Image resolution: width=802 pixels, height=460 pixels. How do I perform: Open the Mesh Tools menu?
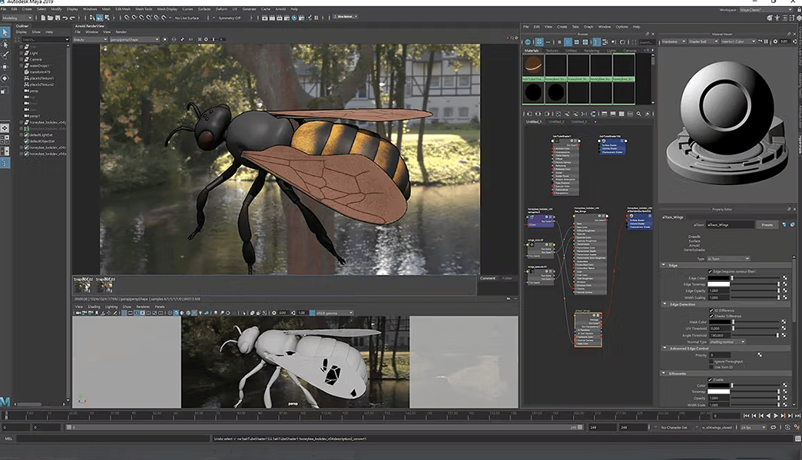click(144, 9)
